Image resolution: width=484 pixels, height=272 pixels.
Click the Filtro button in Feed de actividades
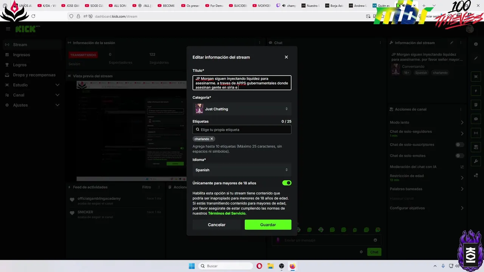coord(146,187)
